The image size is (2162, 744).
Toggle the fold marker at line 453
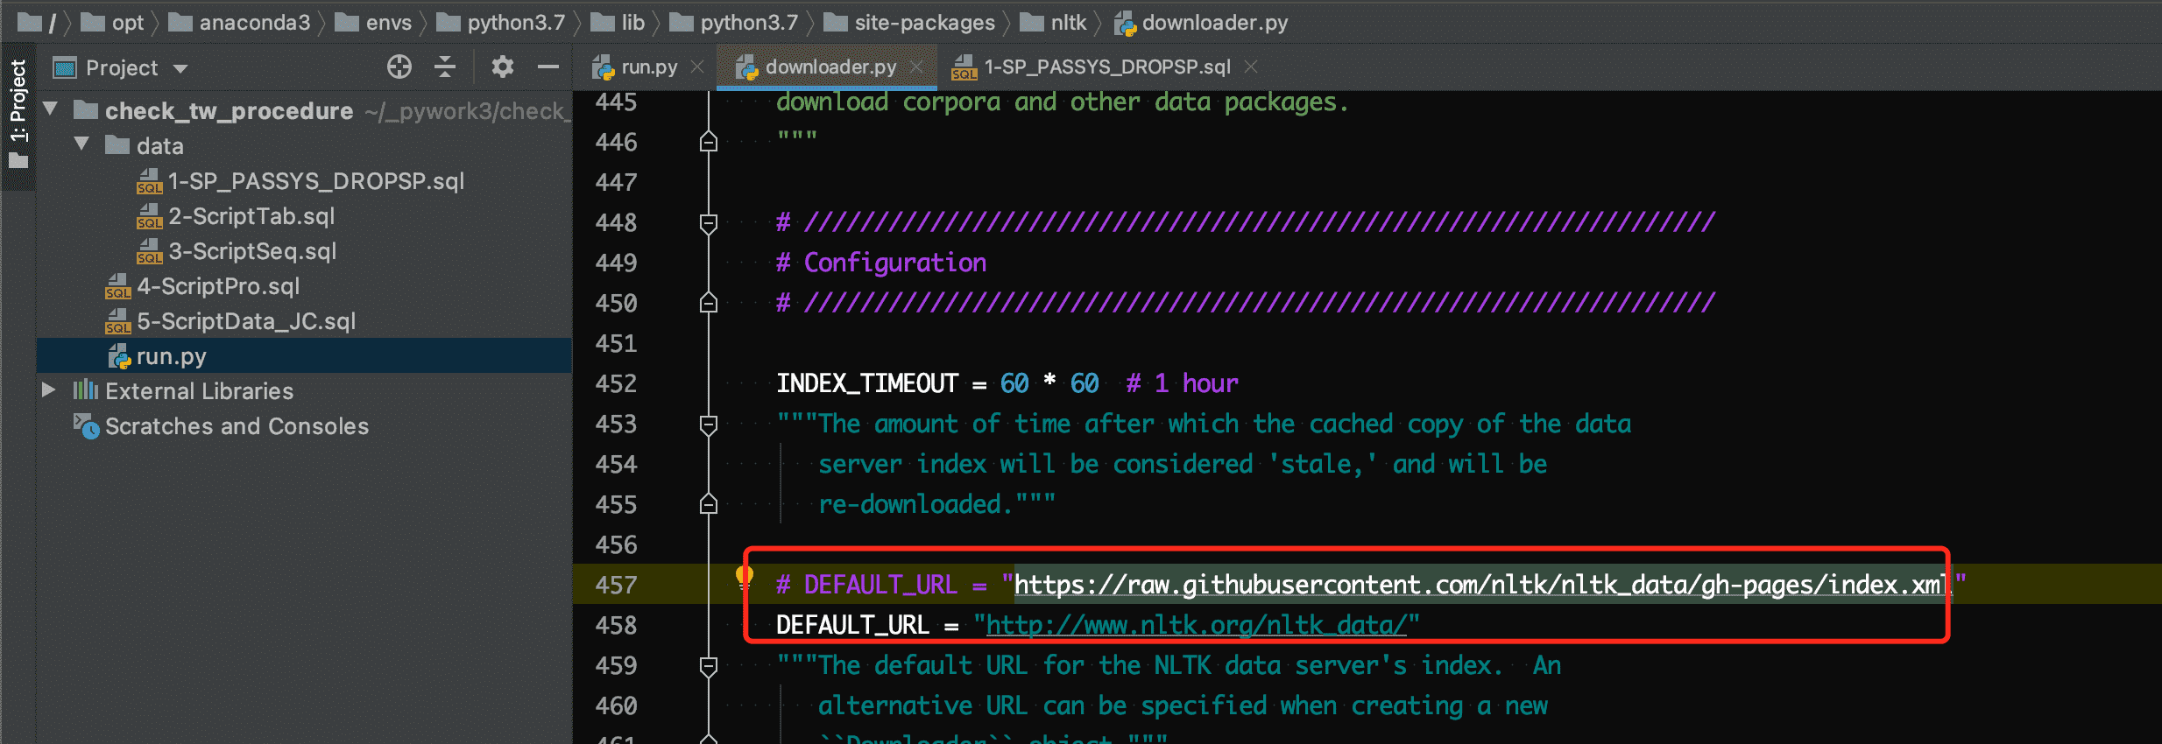(x=709, y=425)
